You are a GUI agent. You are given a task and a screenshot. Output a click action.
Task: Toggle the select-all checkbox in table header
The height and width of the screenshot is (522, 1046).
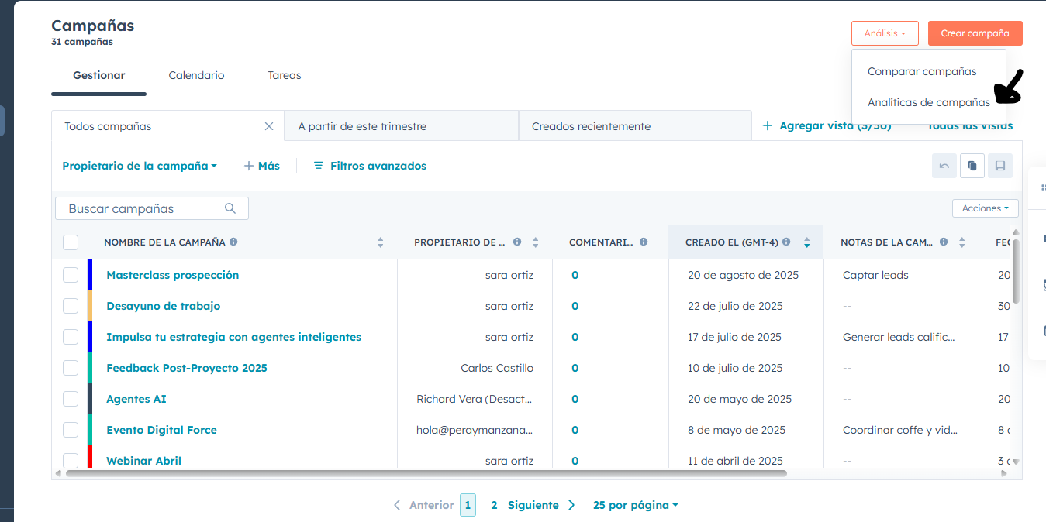coord(71,242)
